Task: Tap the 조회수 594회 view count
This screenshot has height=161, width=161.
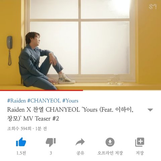Action: [x=19, y=129]
